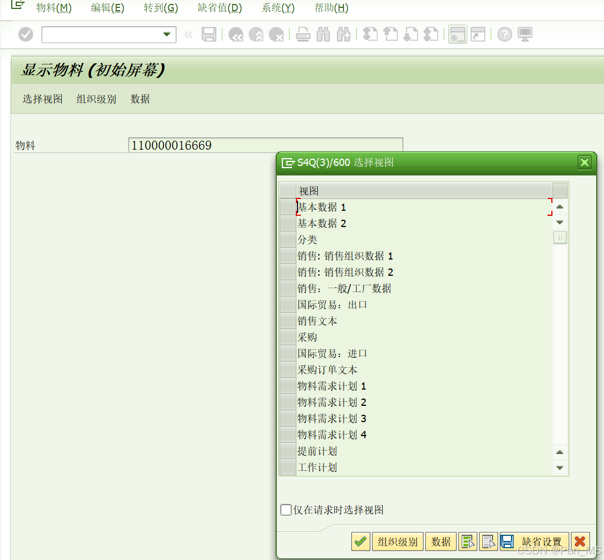This screenshot has height=560, width=604.
Task: Click the Exit (up arrow) toolbar icon
Action: [x=256, y=35]
